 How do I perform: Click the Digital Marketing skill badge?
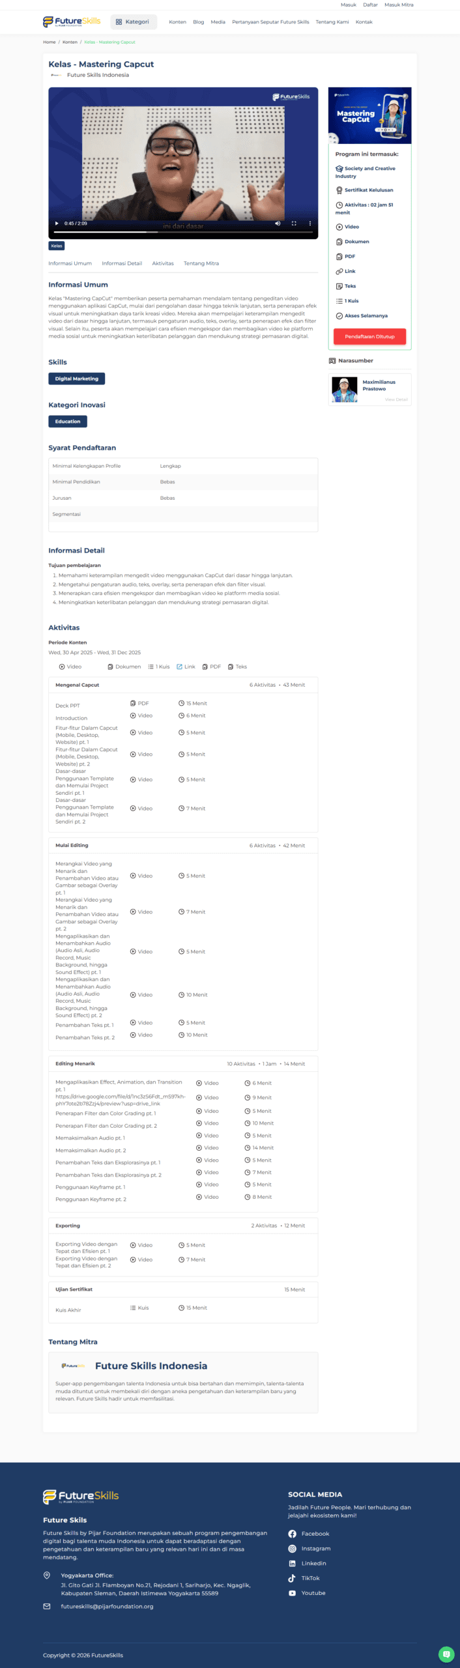pos(76,379)
